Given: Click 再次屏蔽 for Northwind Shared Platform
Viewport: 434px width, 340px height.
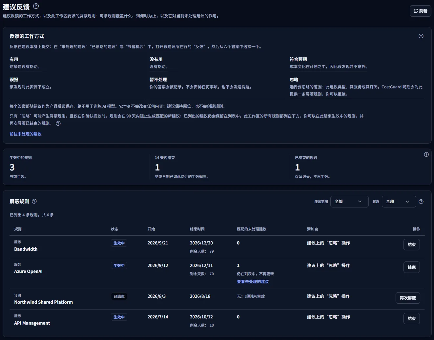Looking at the screenshot, I should [x=408, y=298].
